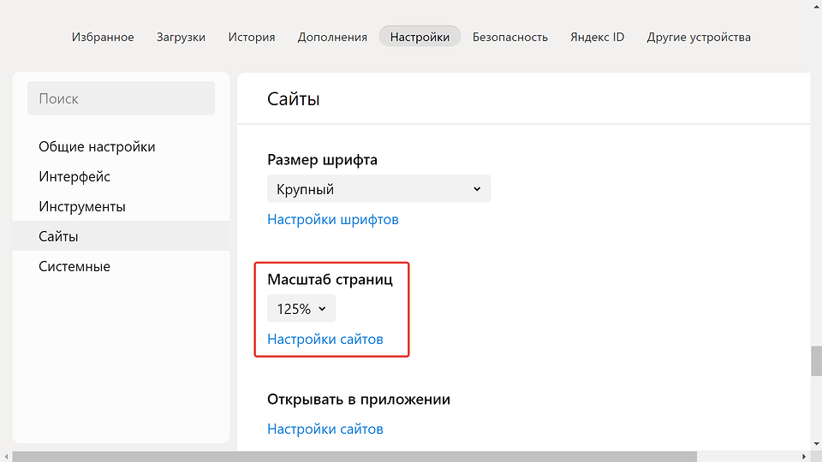The width and height of the screenshot is (822, 462).
Task: Expand the Размер шрифта dropdown showing Крупный
Action: tap(378, 189)
